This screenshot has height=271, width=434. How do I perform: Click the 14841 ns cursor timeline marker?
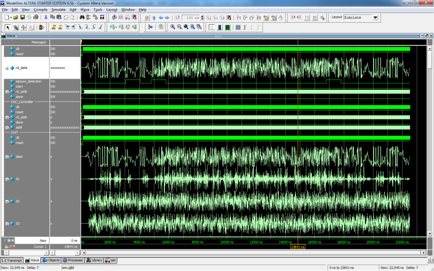(x=298, y=246)
